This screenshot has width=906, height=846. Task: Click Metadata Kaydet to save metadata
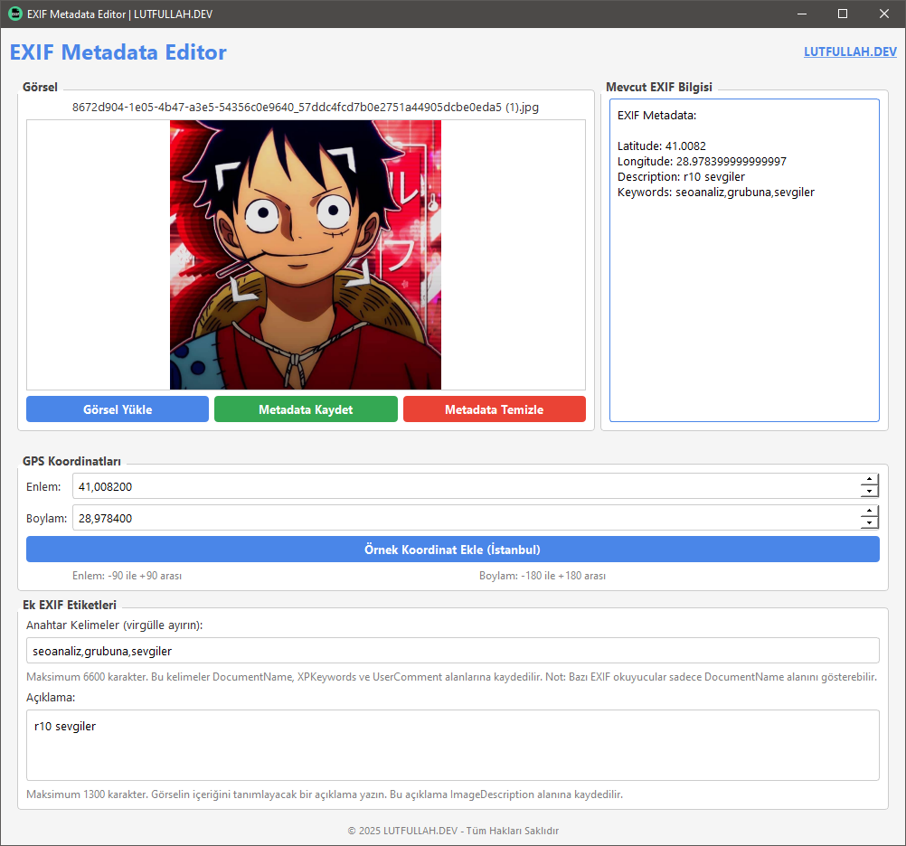(x=306, y=409)
